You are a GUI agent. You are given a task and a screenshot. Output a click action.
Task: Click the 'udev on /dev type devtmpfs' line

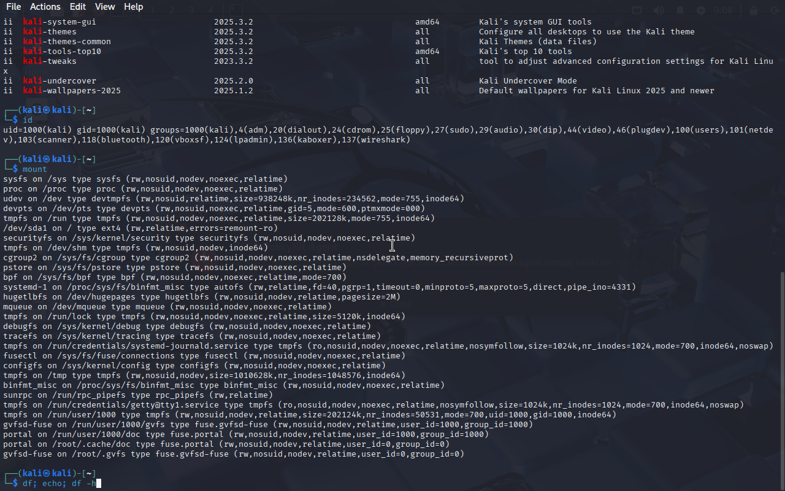click(234, 198)
